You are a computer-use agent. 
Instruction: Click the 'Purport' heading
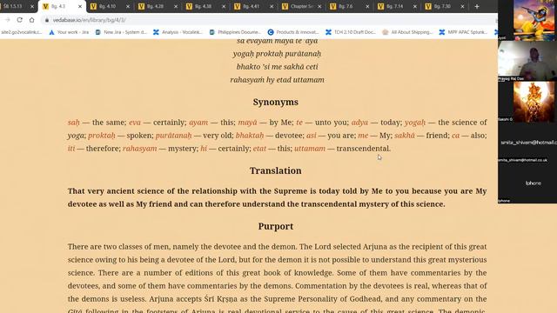coord(276,226)
